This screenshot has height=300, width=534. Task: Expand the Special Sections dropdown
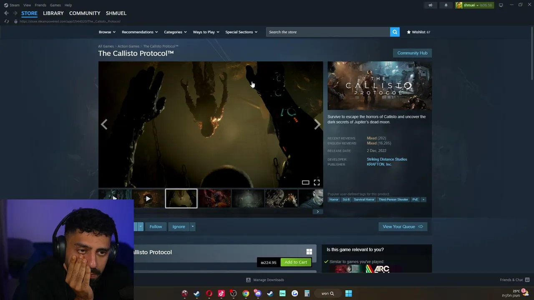click(x=242, y=32)
